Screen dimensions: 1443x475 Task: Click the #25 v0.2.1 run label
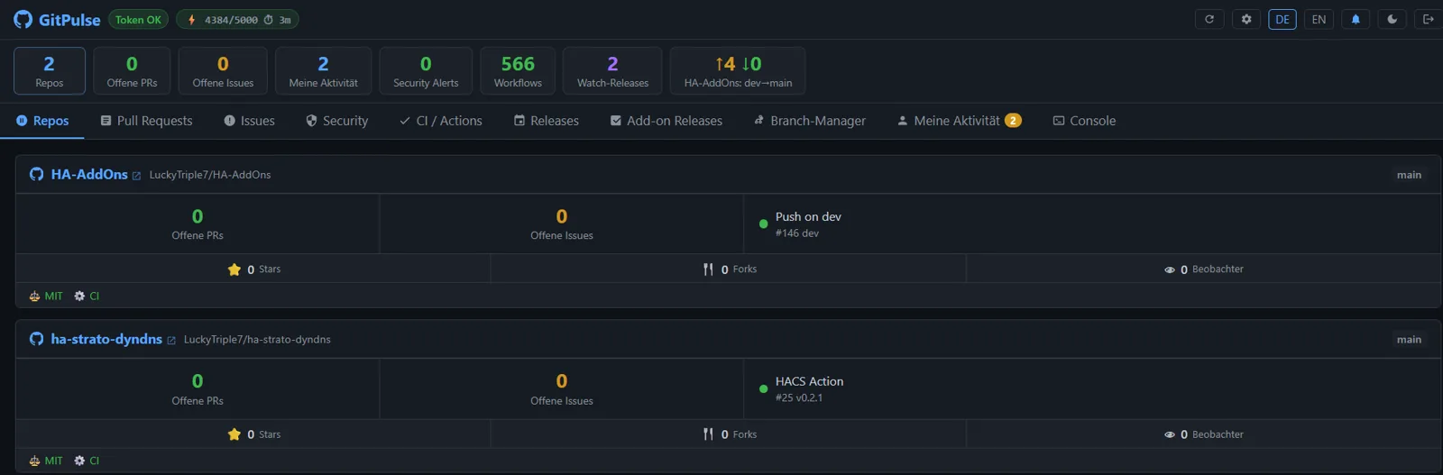tap(799, 397)
